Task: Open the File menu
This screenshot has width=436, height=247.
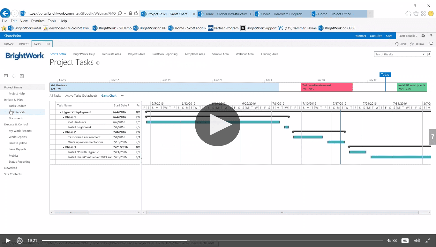Action: coord(4,21)
